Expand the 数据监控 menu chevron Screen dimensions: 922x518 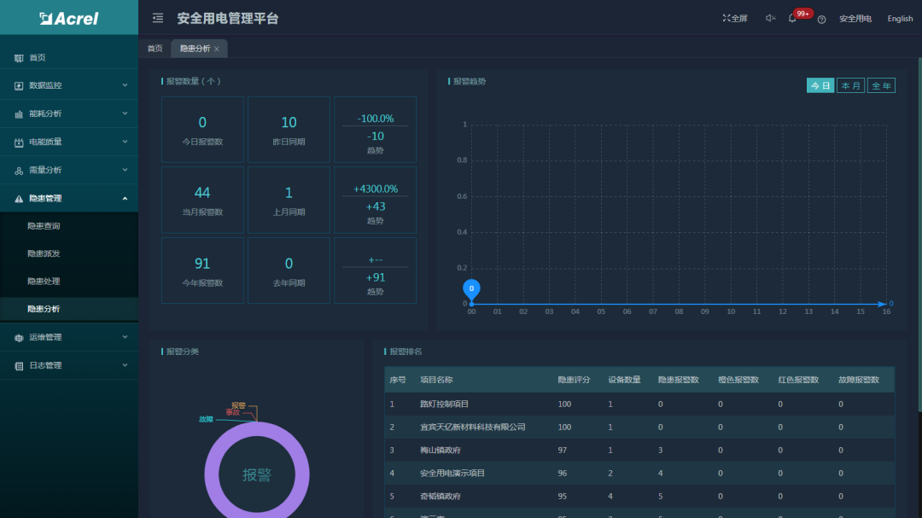click(125, 85)
